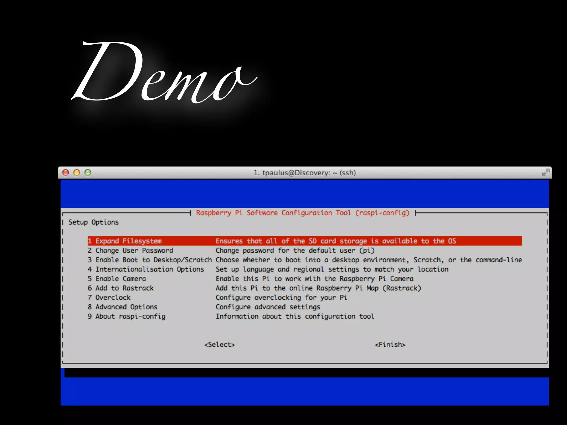Click the fullscreen arrows icon in title bar
Image resolution: width=567 pixels, height=425 pixels.
click(545, 173)
